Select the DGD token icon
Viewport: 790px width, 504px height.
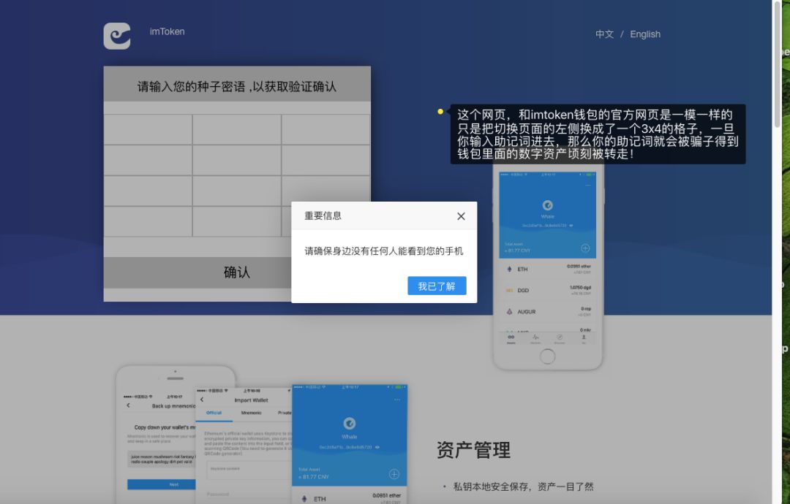(508, 290)
